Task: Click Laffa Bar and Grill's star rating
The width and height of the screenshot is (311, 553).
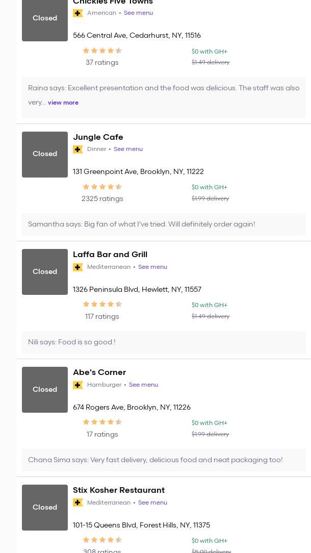Action: point(102,305)
